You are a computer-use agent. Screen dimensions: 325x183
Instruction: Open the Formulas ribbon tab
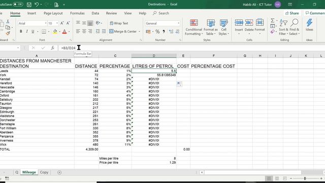77,13
